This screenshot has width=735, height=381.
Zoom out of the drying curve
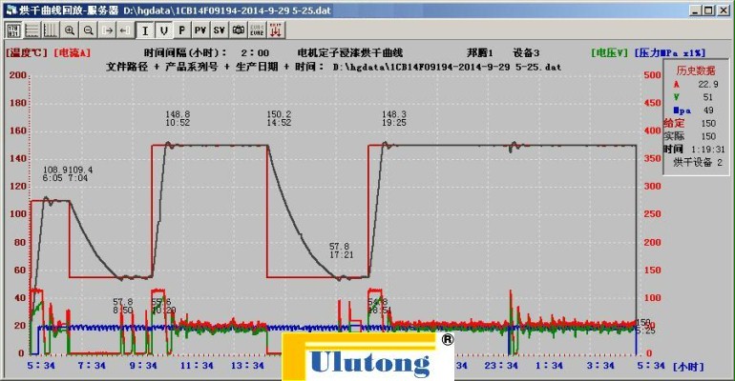click(87, 30)
